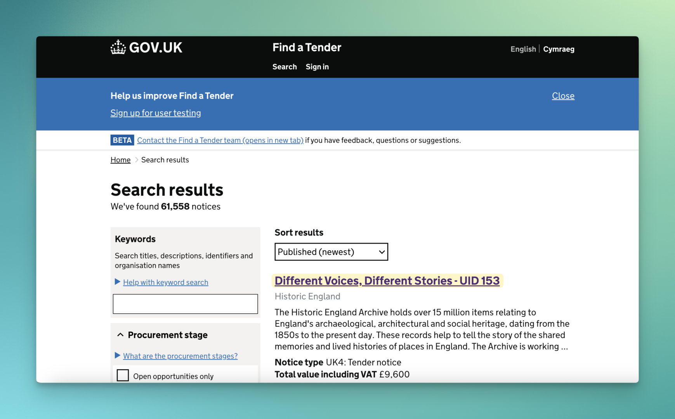Go to Home via breadcrumb
This screenshot has height=419, width=675.
[x=120, y=160]
